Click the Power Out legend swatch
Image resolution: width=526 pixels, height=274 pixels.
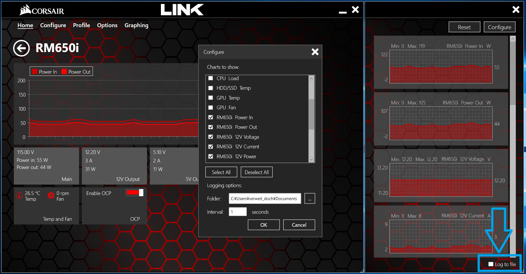(x=64, y=72)
